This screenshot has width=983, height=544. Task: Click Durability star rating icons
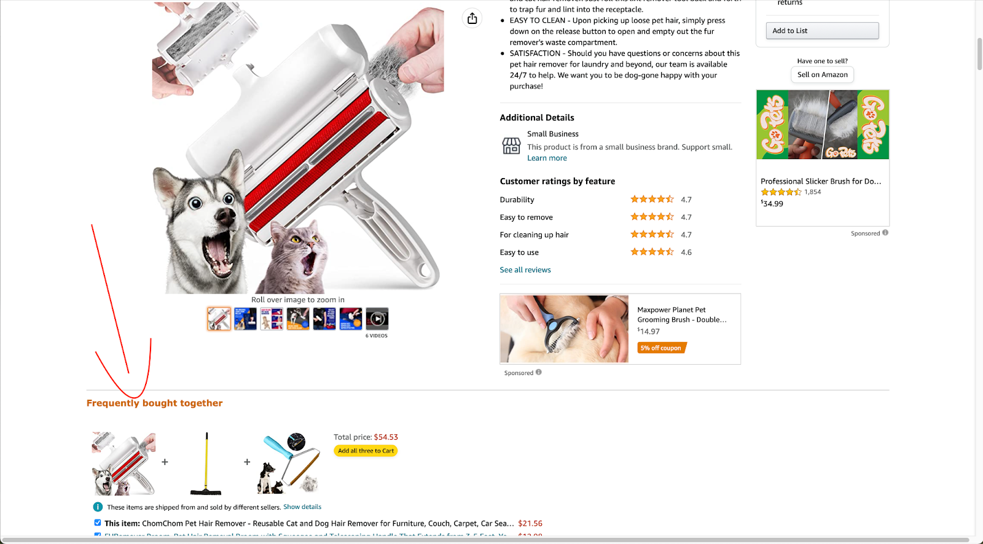652,199
